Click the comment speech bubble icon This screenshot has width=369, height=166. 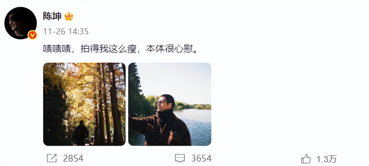tap(180, 158)
